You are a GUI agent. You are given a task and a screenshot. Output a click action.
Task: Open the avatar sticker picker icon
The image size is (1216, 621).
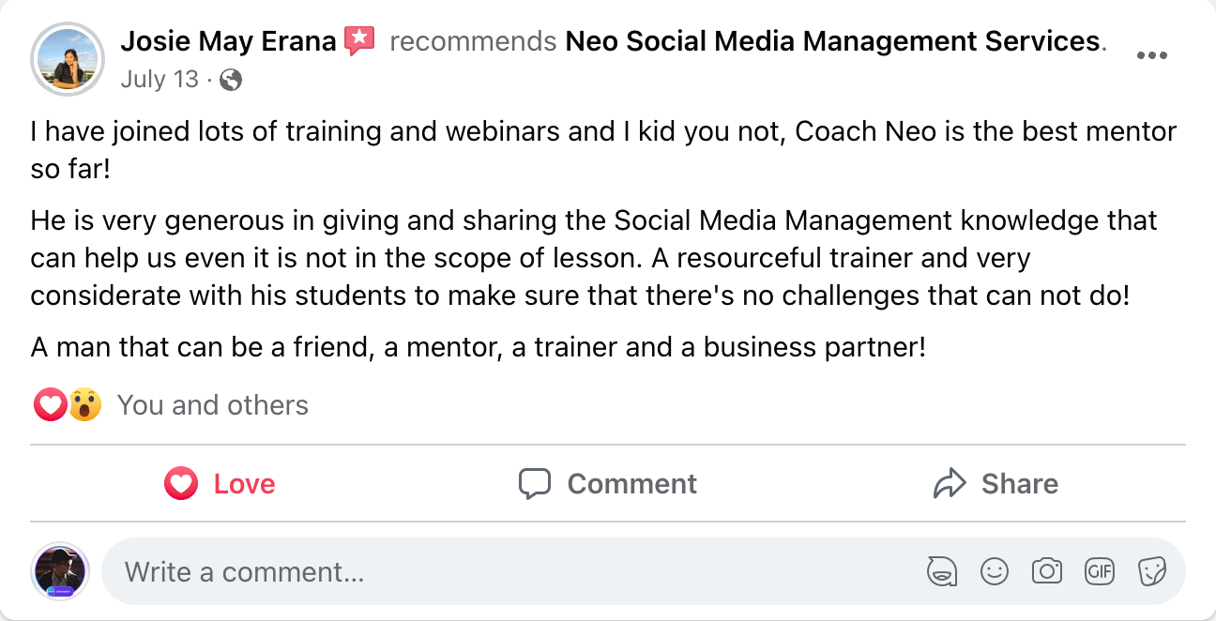pos(941,571)
